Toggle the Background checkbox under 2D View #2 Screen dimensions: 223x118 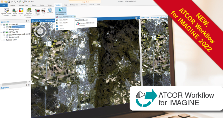pyautogui.click(x=7, y=37)
